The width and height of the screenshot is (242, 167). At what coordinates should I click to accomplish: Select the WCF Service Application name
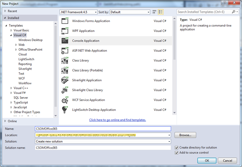pos(88,100)
